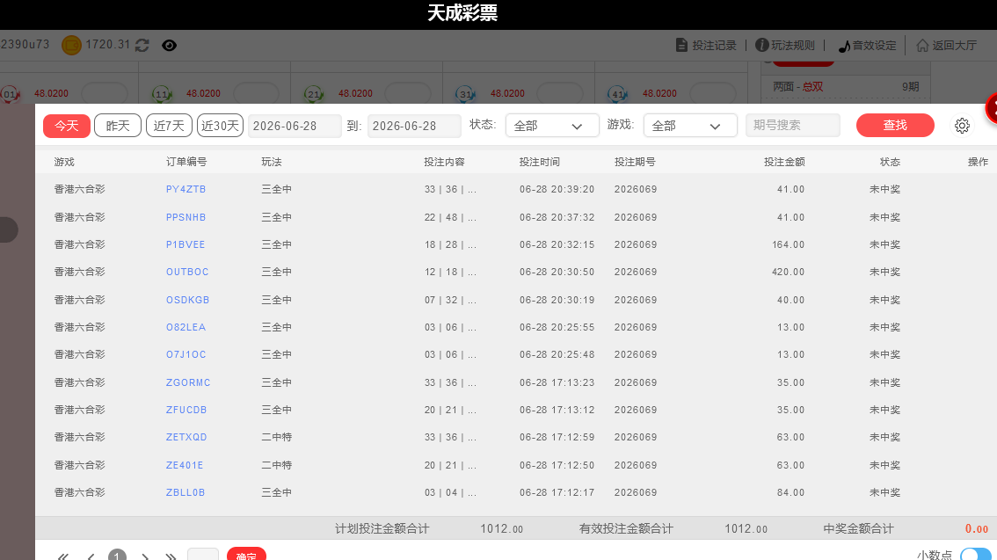Click the 06-28 17:12:17 time cell
Image resolution: width=997 pixels, height=560 pixels.
pyautogui.click(x=557, y=492)
